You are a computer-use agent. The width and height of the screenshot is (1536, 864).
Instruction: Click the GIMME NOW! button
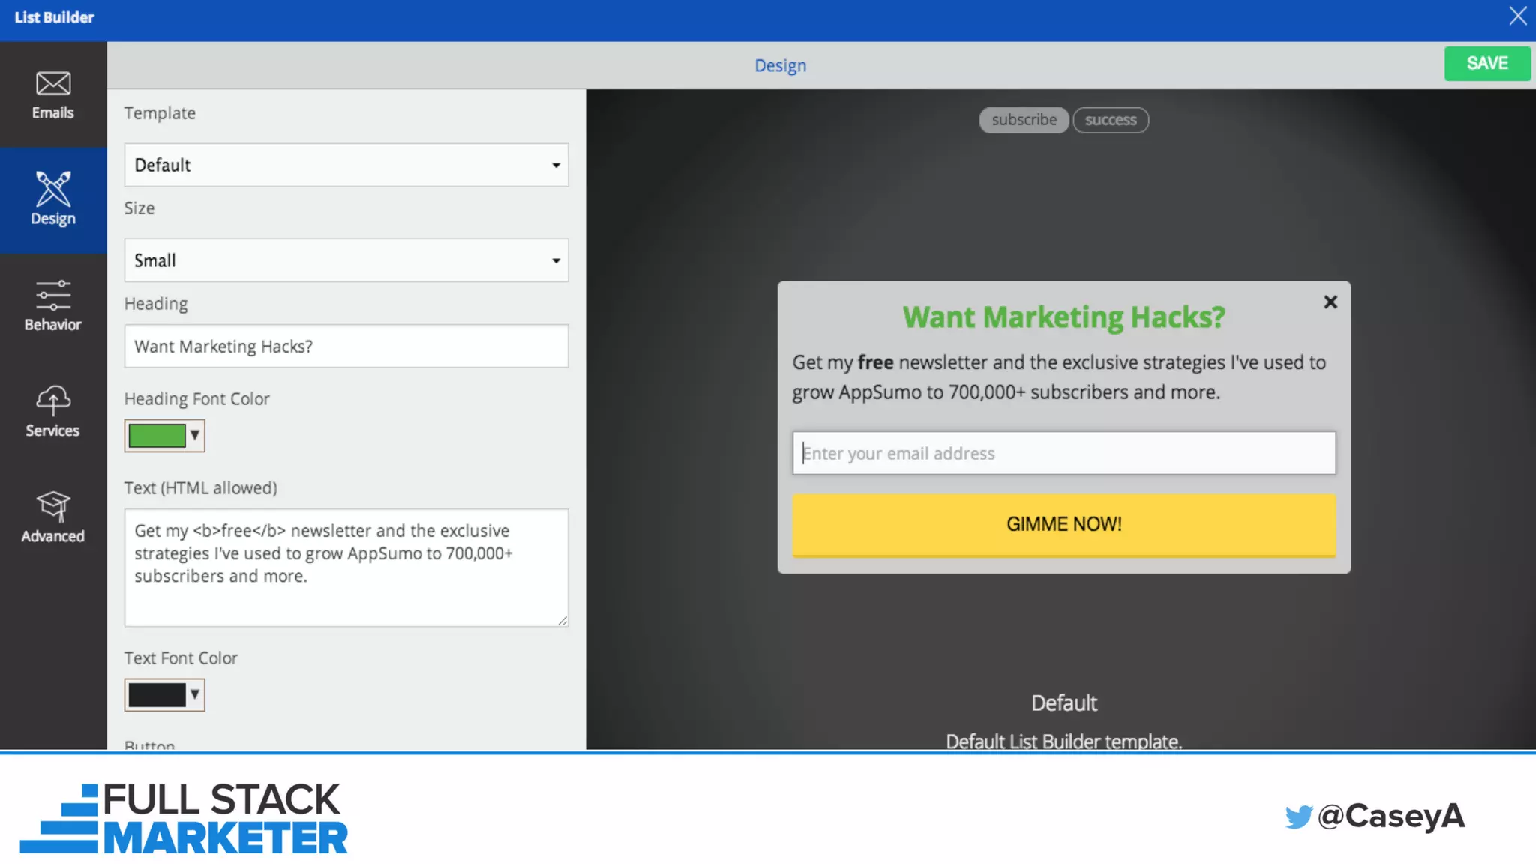[1063, 524]
